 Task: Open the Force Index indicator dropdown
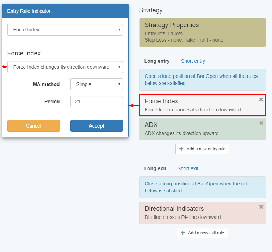point(65,30)
